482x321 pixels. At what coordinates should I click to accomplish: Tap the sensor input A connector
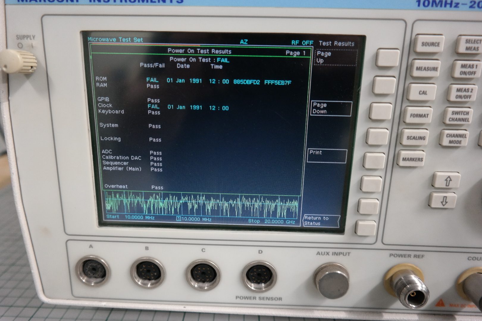93,270
